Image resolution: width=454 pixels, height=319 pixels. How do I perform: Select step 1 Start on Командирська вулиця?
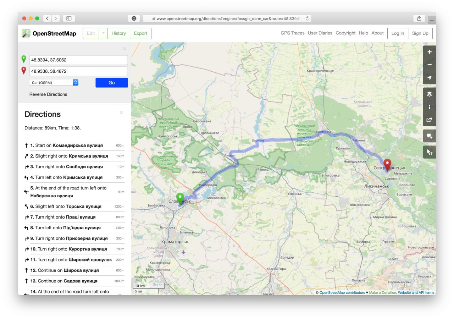[x=74, y=145]
